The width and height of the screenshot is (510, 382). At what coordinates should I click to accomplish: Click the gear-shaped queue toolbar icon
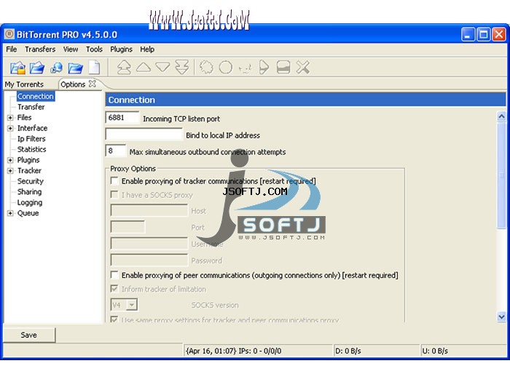(206, 67)
